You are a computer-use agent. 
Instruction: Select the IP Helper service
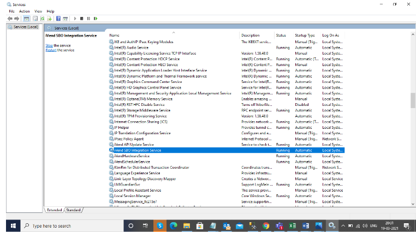click(227, 128)
